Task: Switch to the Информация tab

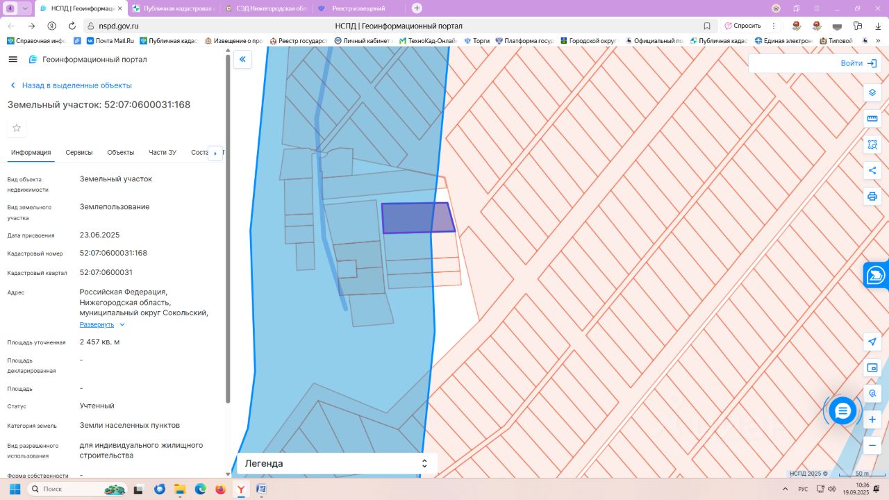Action: point(31,153)
